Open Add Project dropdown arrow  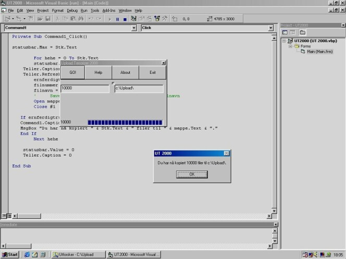pos(13,19)
